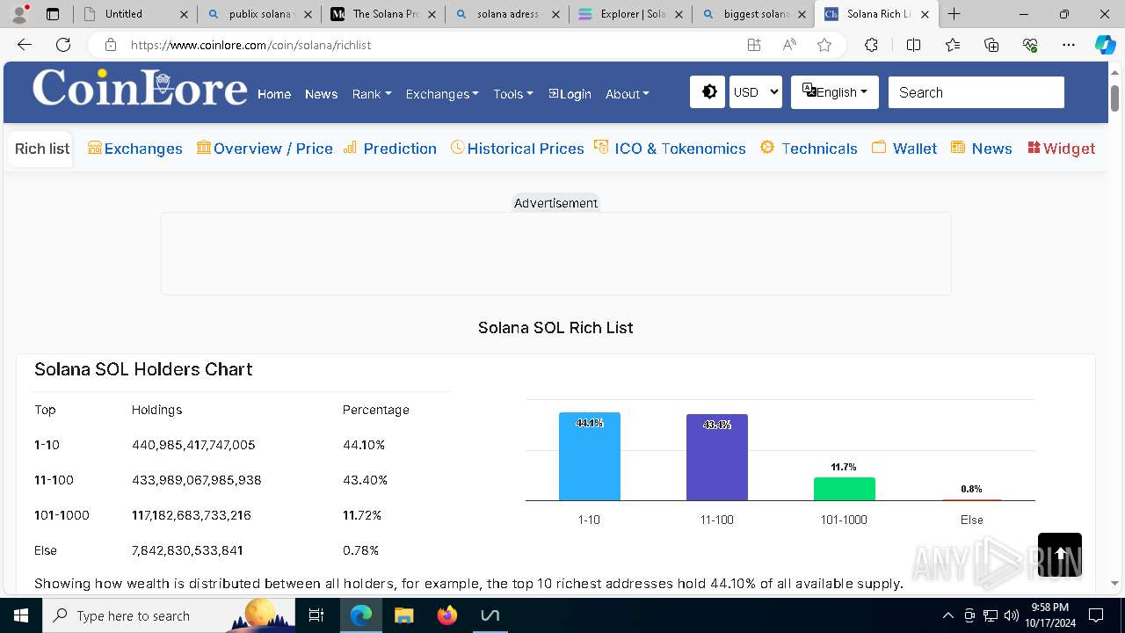The height and width of the screenshot is (633, 1125).
Task: Switch to the Prediction tab
Action: point(389,149)
